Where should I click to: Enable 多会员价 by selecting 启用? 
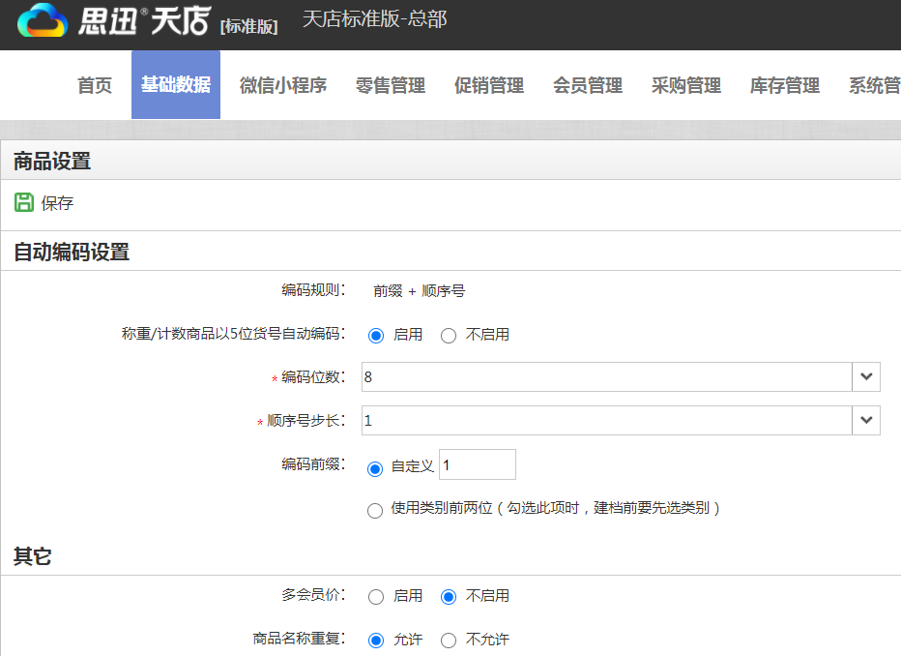(x=375, y=597)
